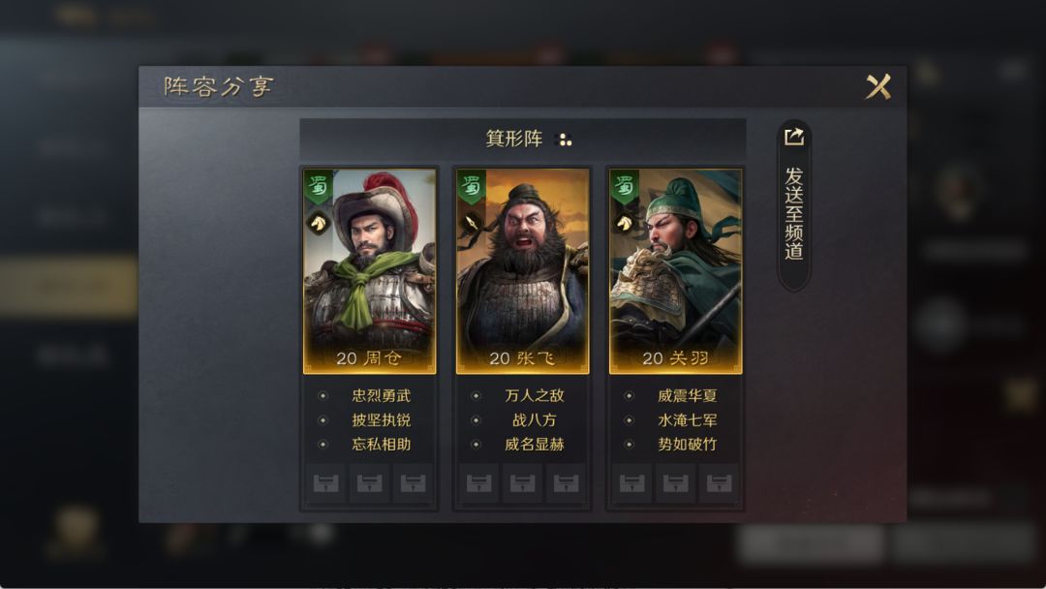Click the cavalry horse icon on 周仓's card
This screenshot has width=1046, height=589.
tap(319, 222)
